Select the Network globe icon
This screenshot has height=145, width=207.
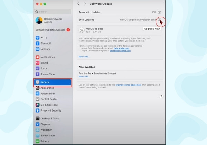point(38,49)
